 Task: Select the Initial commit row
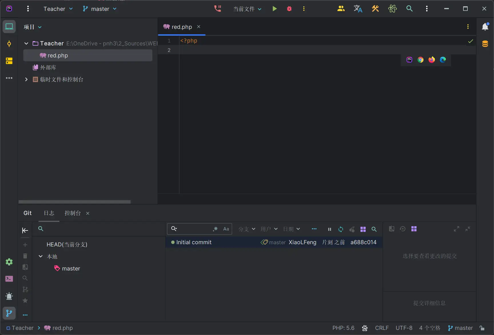pos(274,242)
